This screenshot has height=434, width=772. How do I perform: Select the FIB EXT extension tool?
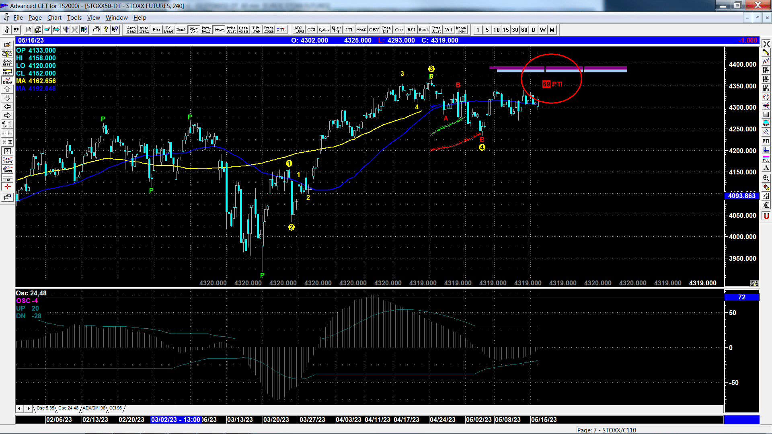(766, 79)
